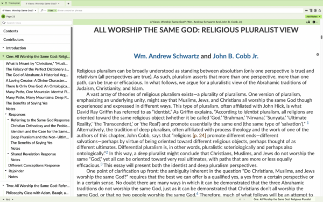This screenshot has width=323, height=202.
Task: Click the sidebar vertical scrollbar
Action: [72, 82]
